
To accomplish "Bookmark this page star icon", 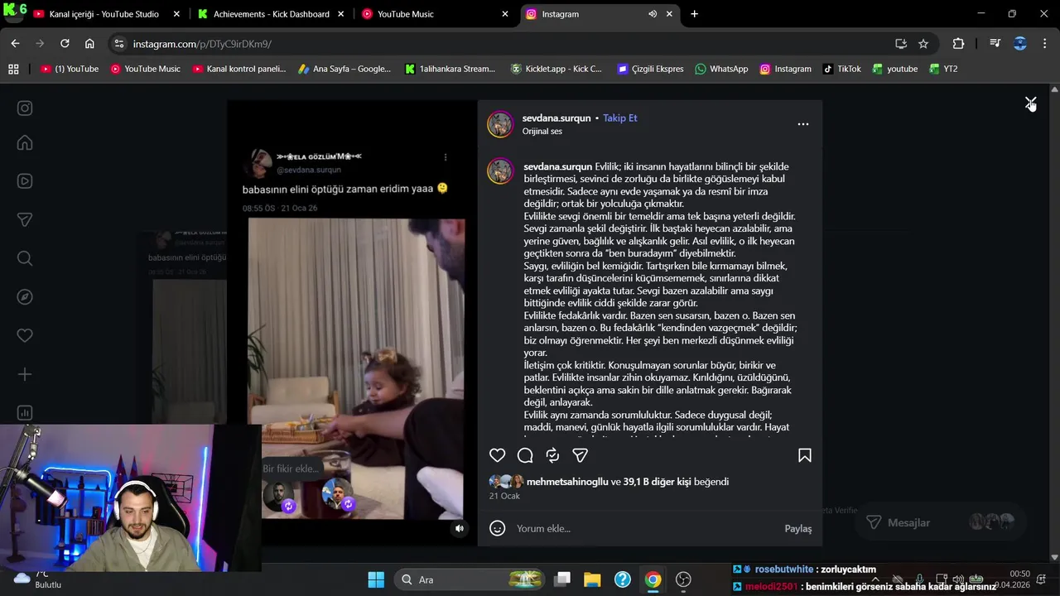I will 923,44.
